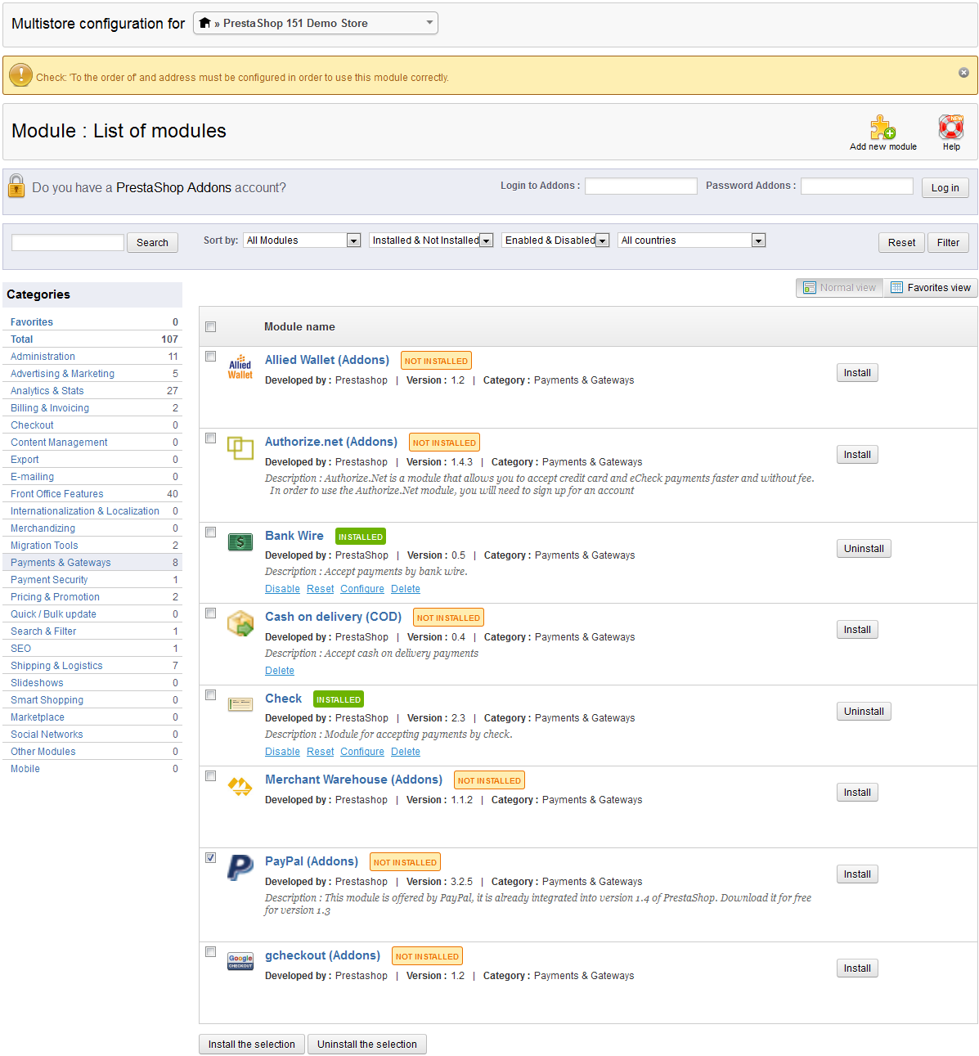Click the Bank Wire module icon

240,541
